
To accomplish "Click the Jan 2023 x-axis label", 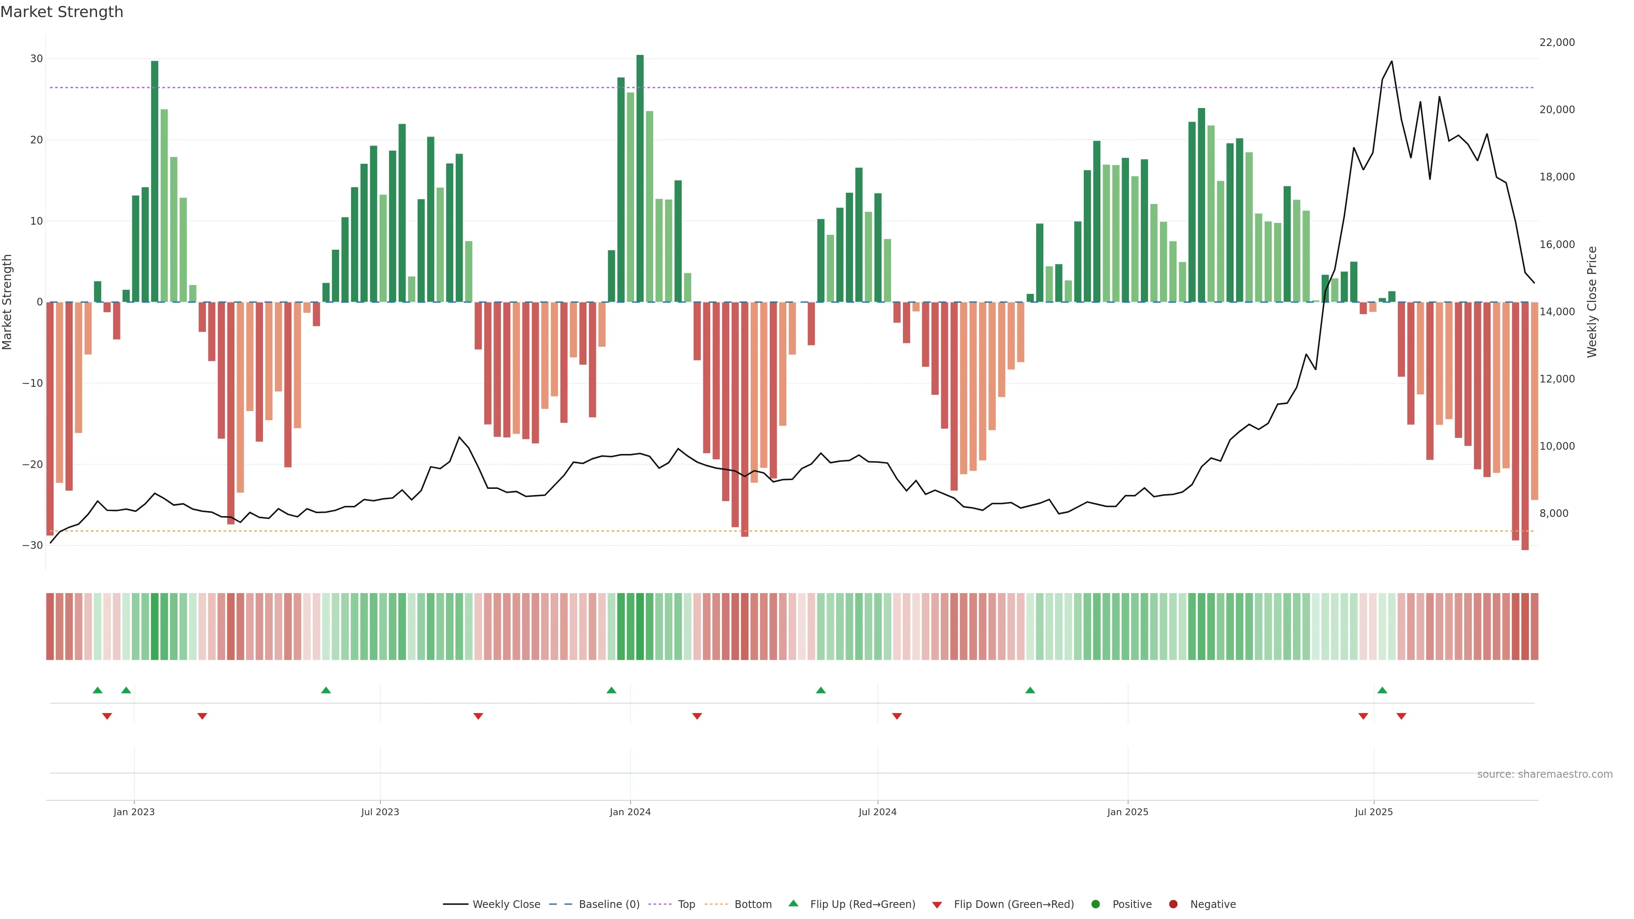I will tap(134, 812).
